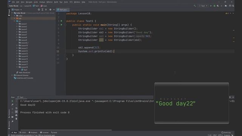
Task: Open the VCS menu
Action: tap(71, 2)
